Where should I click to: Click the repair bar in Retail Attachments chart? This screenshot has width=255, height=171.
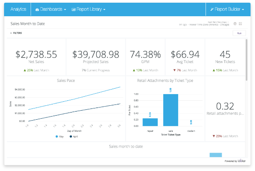click(x=150, y=122)
